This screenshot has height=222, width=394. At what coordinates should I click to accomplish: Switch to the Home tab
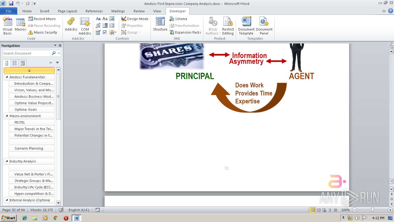27,11
